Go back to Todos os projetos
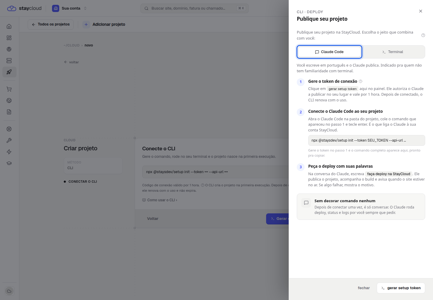 pos(51,25)
